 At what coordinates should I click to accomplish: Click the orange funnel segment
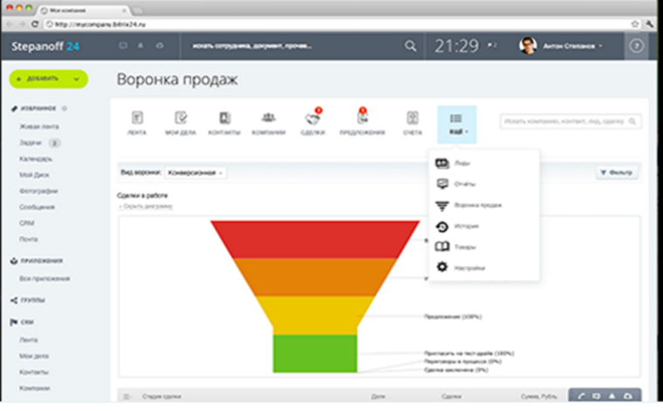tap(315, 277)
